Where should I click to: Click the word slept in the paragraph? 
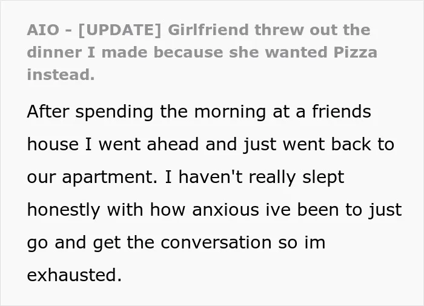point(323,178)
